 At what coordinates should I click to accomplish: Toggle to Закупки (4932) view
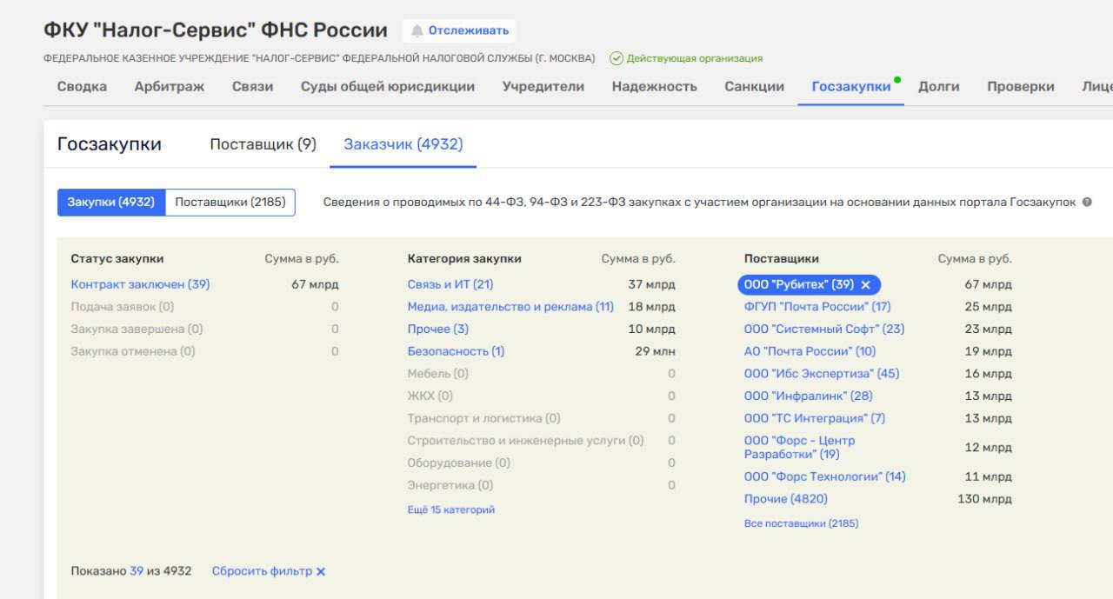(x=111, y=203)
